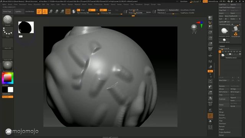Adjust the Draw Size slider
This screenshot has height=138, width=245.
tap(140, 13)
